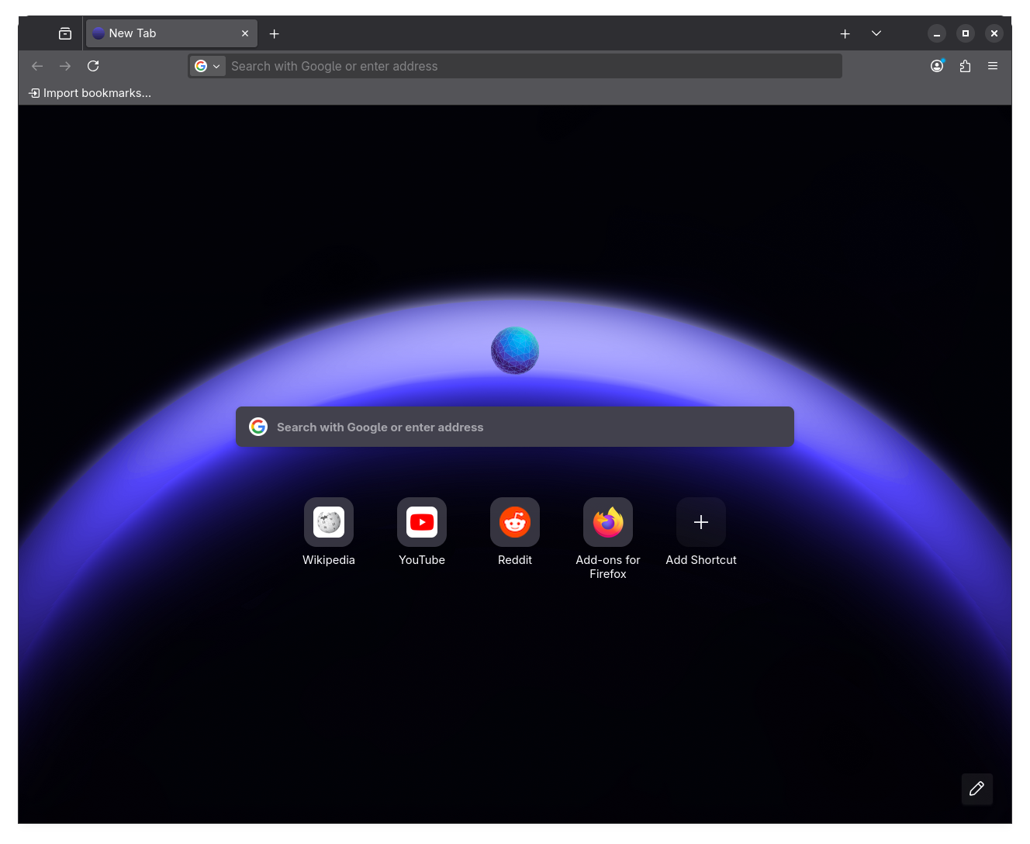Open the Firefox account menu

(937, 66)
